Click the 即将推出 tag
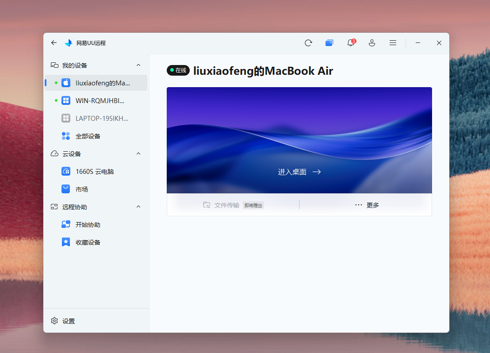 point(253,205)
